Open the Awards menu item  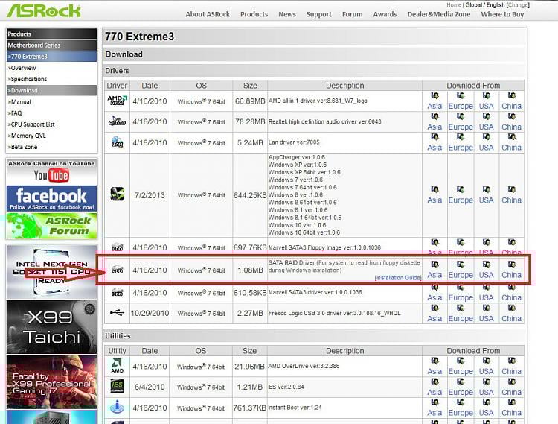pos(385,14)
